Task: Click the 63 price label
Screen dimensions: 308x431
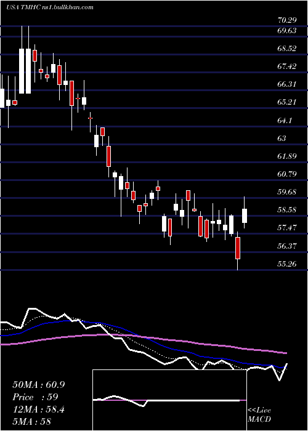Action: pos(282,139)
